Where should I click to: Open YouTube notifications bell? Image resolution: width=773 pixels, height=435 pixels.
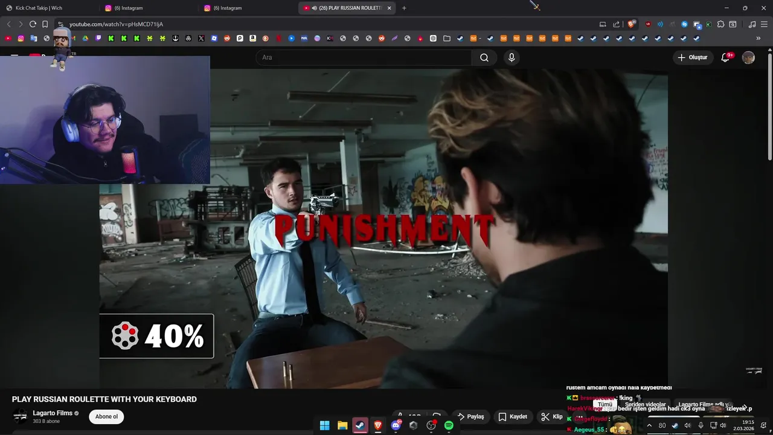pos(726,57)
